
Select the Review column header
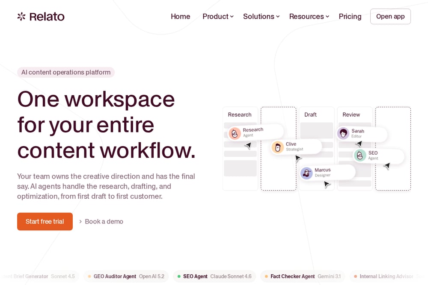point(351,115)
